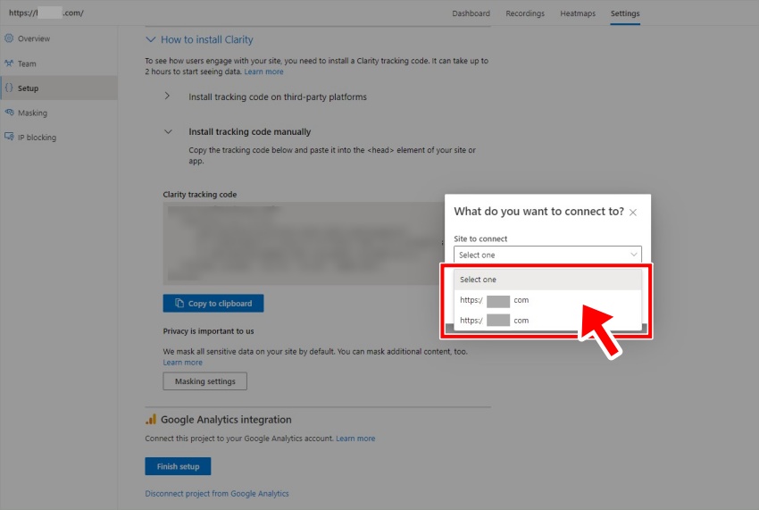Click the blurred Clarity tracking code box

tap(304, 243)
